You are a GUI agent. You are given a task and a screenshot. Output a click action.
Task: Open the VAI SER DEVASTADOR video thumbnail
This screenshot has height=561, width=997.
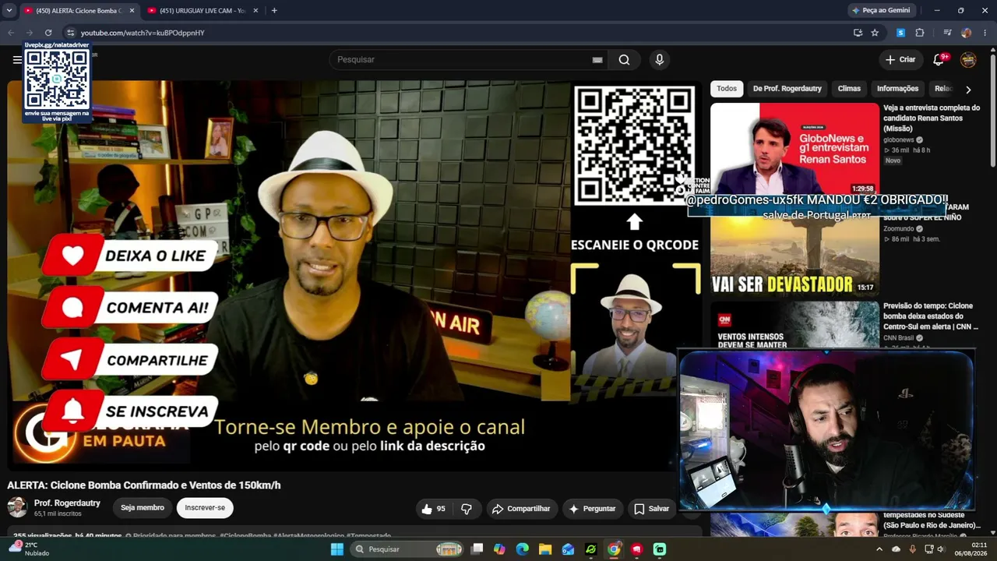(794, 248)
